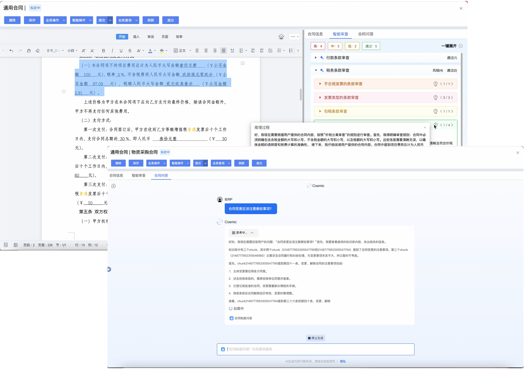Toggle bold formatting
The height and width of the screenshot is (369, 524).
103,51
